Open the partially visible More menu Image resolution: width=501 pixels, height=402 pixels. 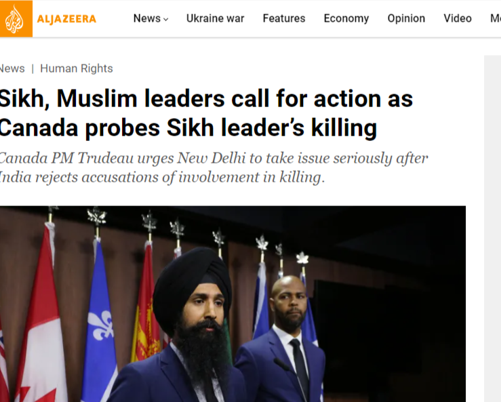pos(496,18)
